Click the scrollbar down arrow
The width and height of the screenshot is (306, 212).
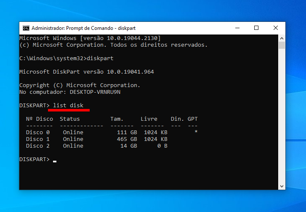[x=282, y=186]
